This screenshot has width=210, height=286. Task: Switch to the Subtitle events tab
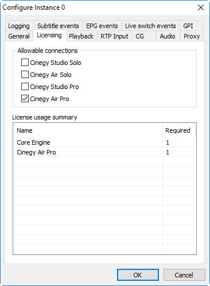point(58,26)
